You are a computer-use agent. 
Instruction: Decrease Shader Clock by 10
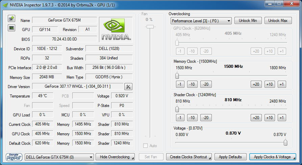192,118
